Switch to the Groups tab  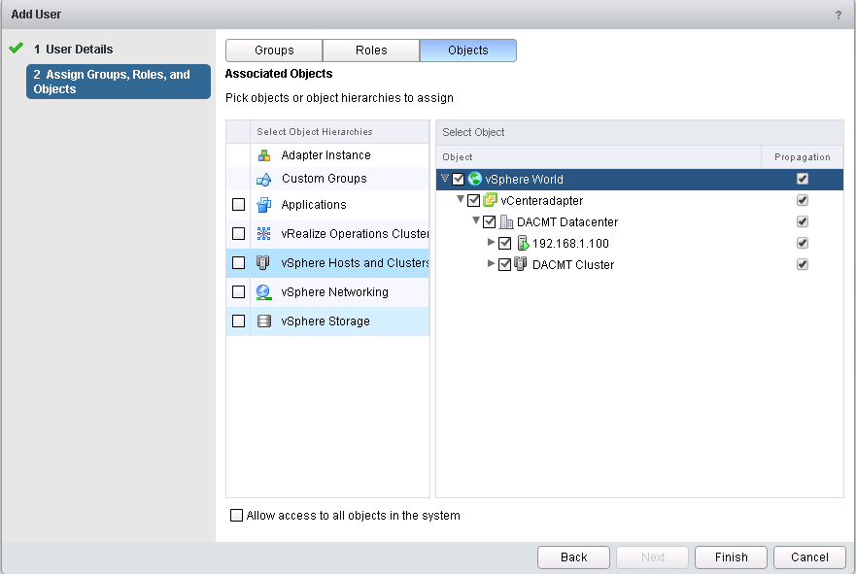[274, 51]
